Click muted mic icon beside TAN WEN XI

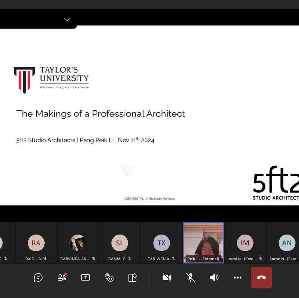173,259
